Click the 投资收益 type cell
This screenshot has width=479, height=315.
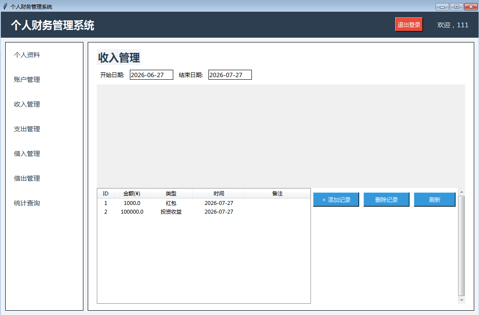(x=171, y=211)
